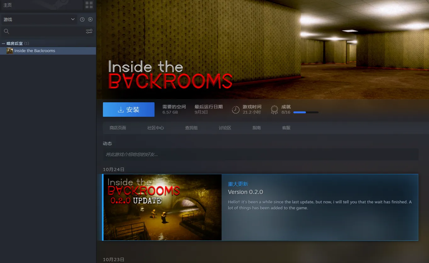The image size is (429, 263).
Task: Click the 成就 achievements badge icon
Action: [x=274, y=110]
